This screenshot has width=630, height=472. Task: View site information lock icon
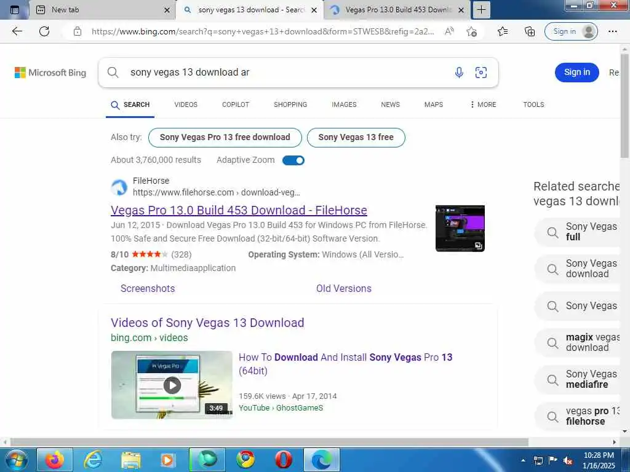click(x=78, y=31)
